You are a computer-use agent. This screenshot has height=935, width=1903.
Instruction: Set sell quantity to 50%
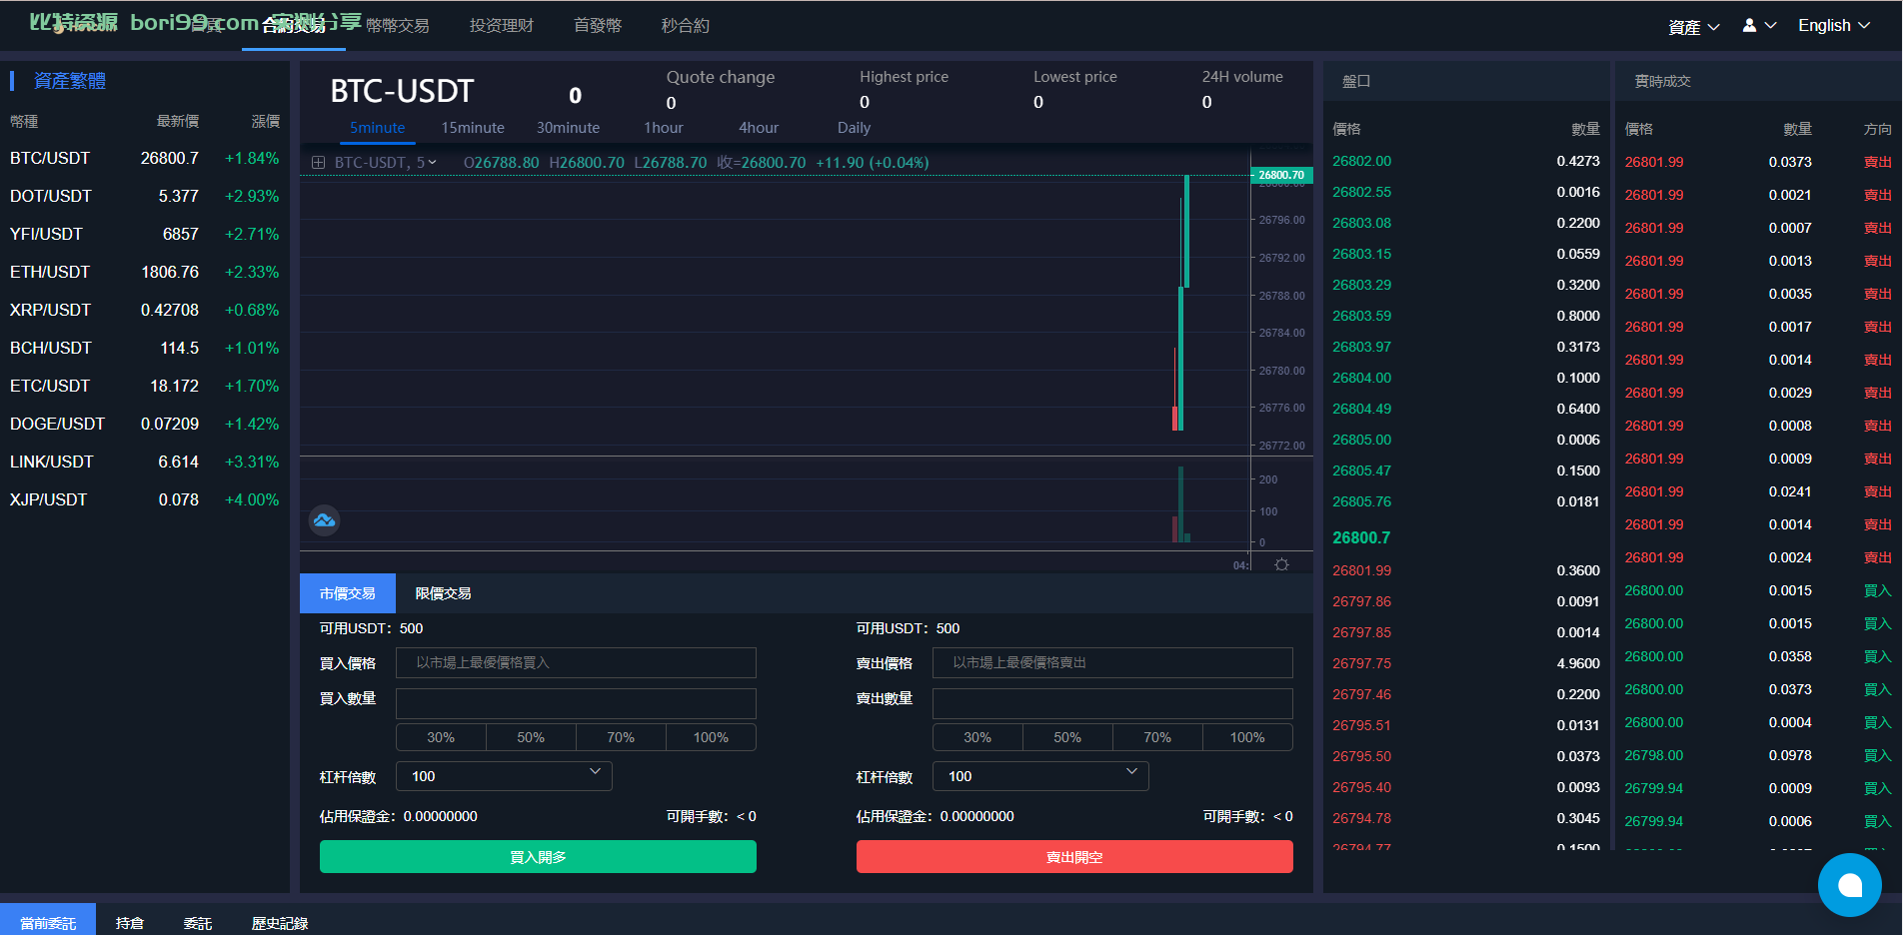[1067, 737]
